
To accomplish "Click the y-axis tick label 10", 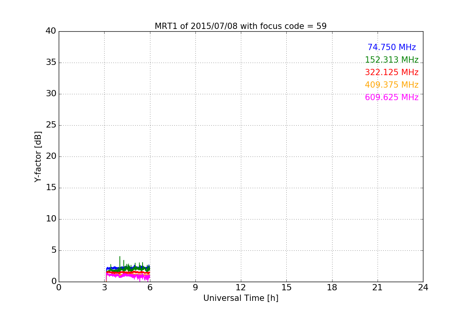I will (x=51, y=219).
